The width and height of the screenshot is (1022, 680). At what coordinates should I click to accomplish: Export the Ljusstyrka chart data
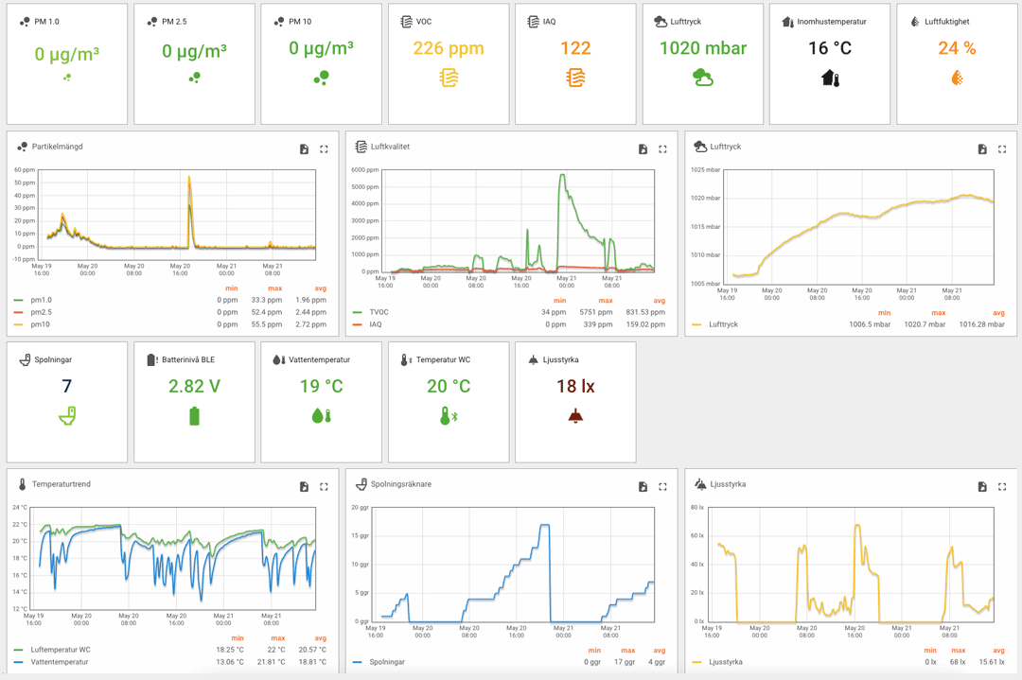tap(982, 487)
